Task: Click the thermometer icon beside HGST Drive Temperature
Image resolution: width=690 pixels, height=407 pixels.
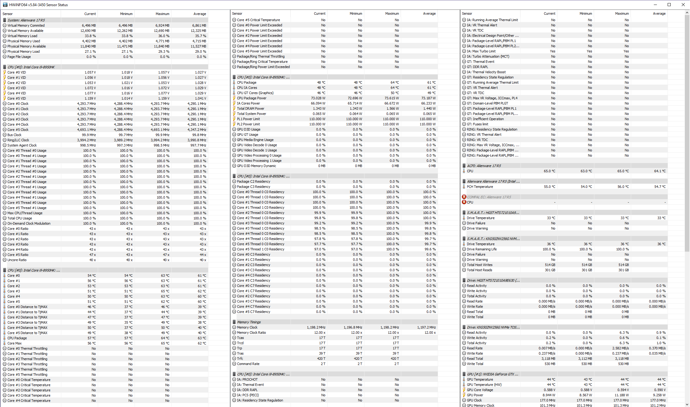Action: [464, 218]
